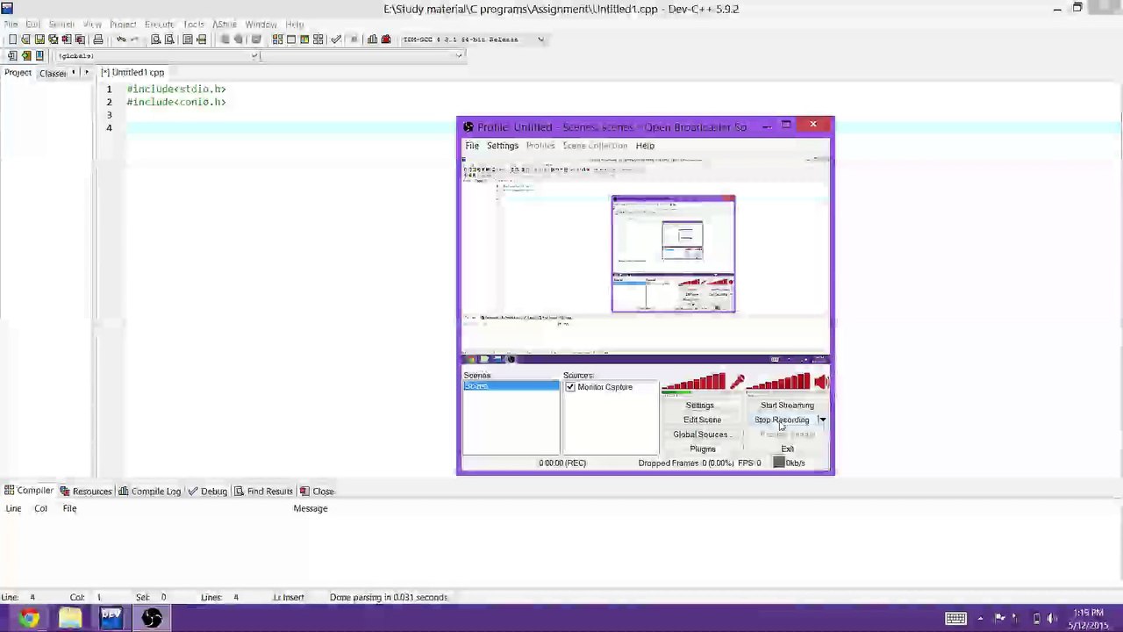Click the red Delete Profiling Information icon
Viewport: 1123px width, 632px height.
point(385,39)
